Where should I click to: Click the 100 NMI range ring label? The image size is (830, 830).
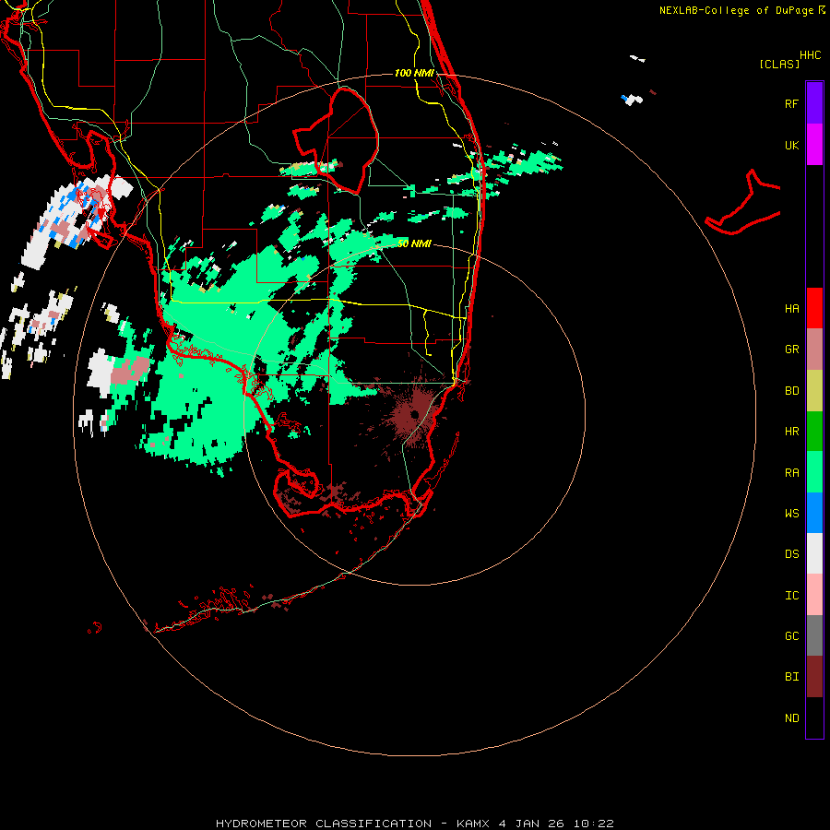[x=414, y=73]
